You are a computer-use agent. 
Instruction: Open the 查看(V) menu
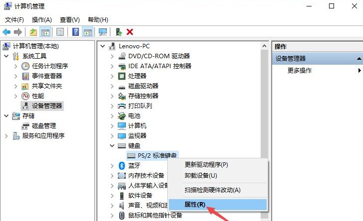(70, 20)
